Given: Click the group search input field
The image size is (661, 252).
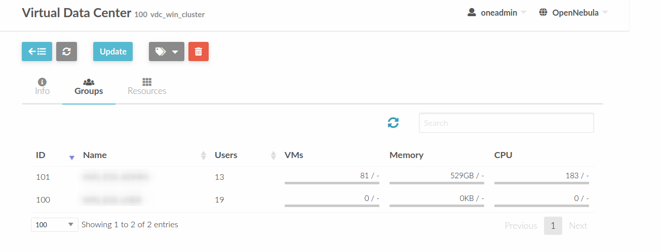Looking at the screenshot, I should point(506,123).
